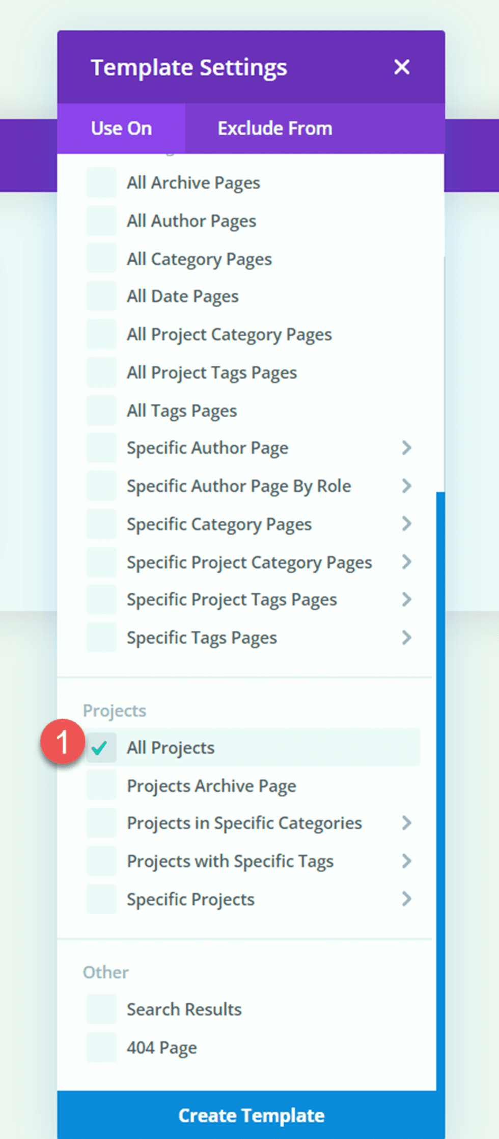Tick the Specific Tags Pages checkbox
Screen dimensions: 499x1139
click(101, 638)
